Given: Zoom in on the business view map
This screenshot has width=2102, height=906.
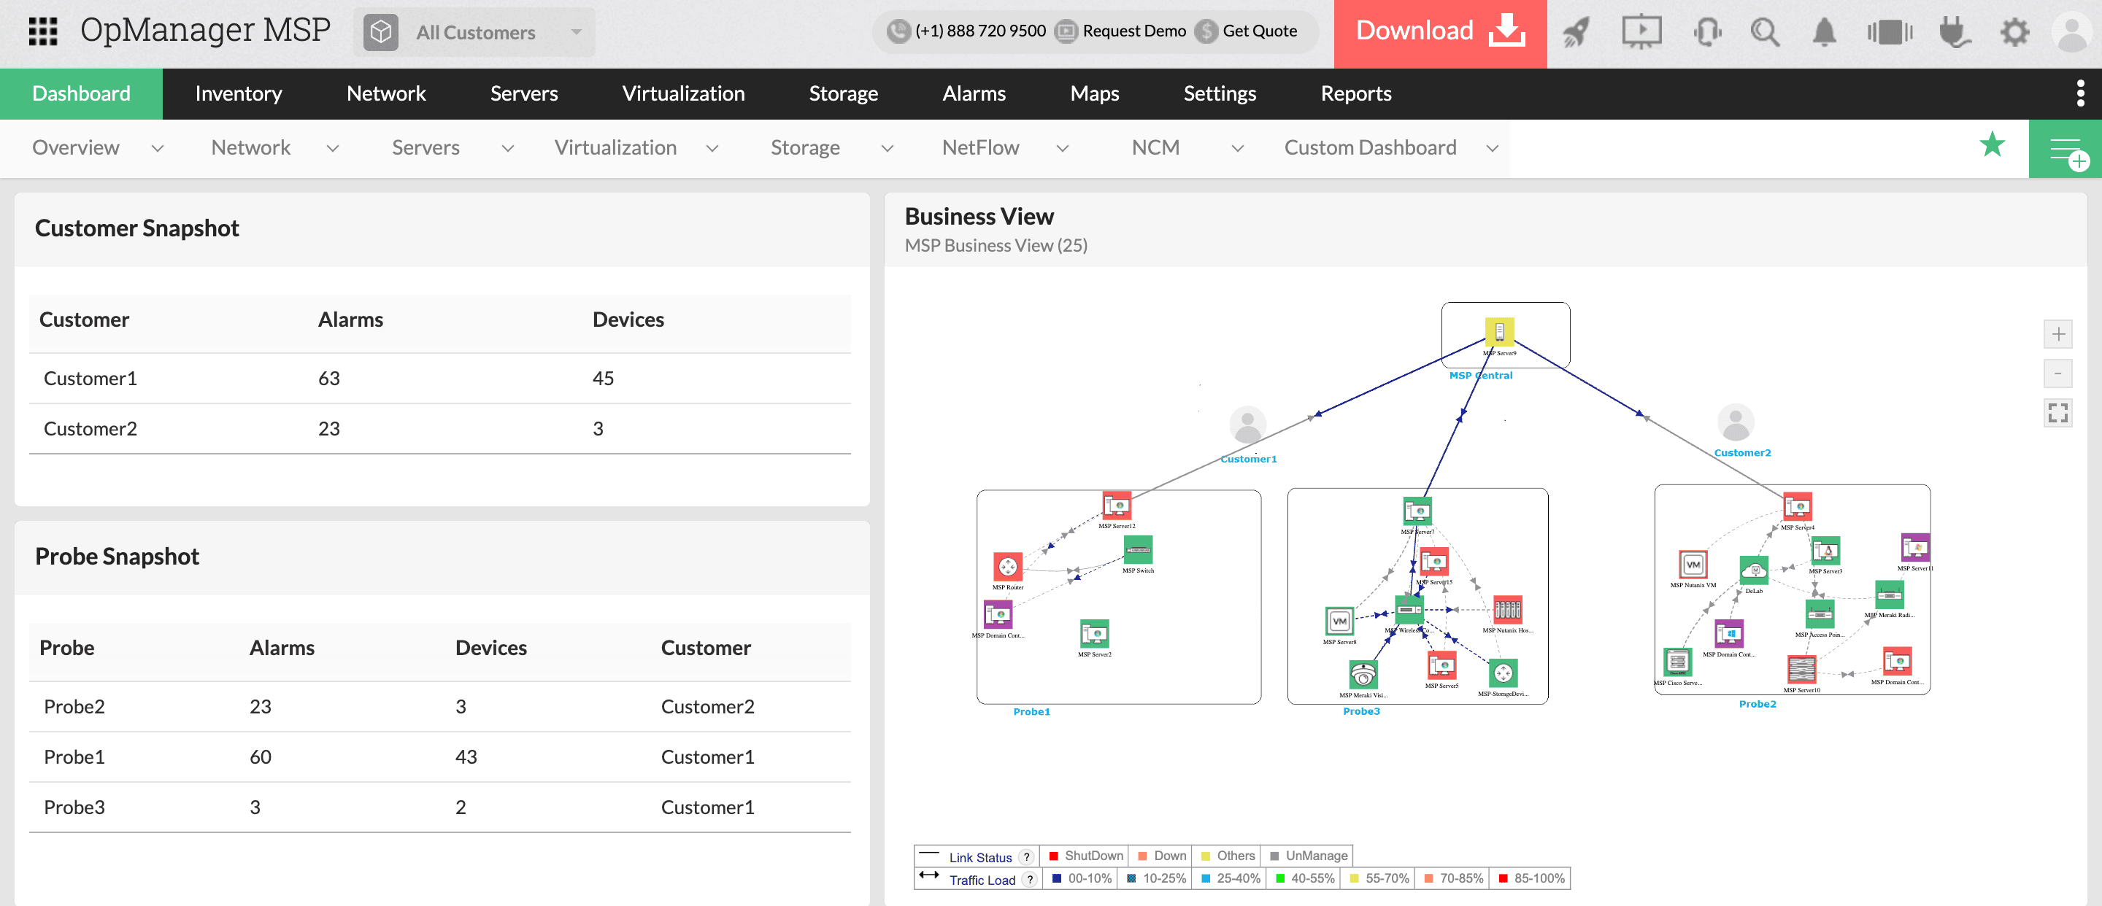Looking at the screenshot, I should (2058, 334).
